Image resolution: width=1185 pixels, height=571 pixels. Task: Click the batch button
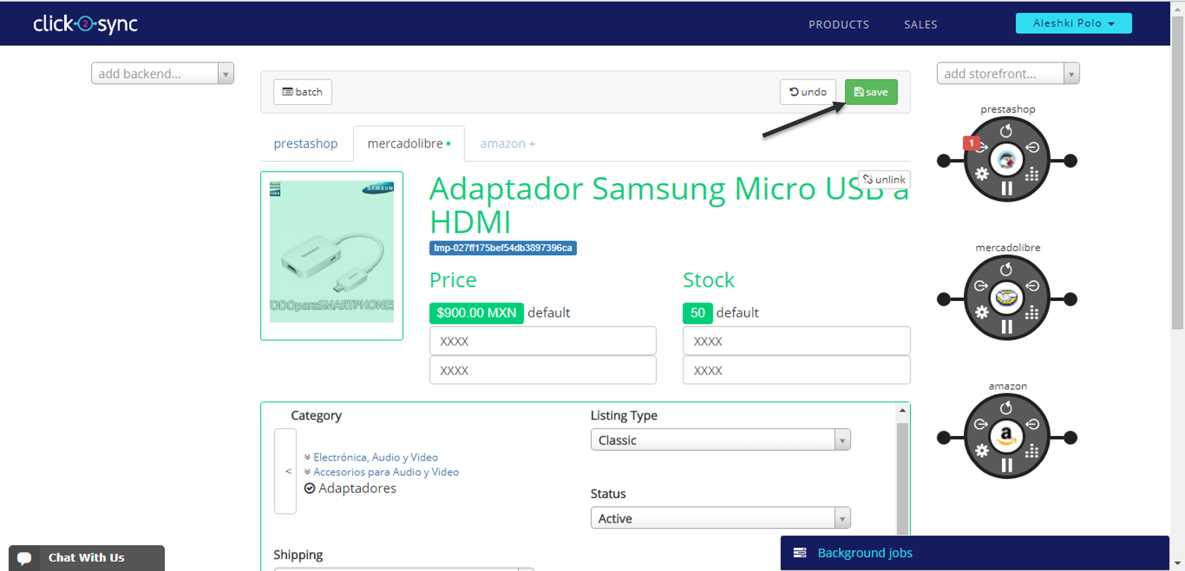coord(303,92)
